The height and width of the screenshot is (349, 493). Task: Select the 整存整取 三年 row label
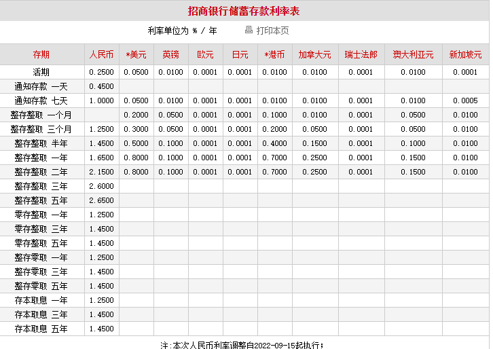[x=41, y=186]
